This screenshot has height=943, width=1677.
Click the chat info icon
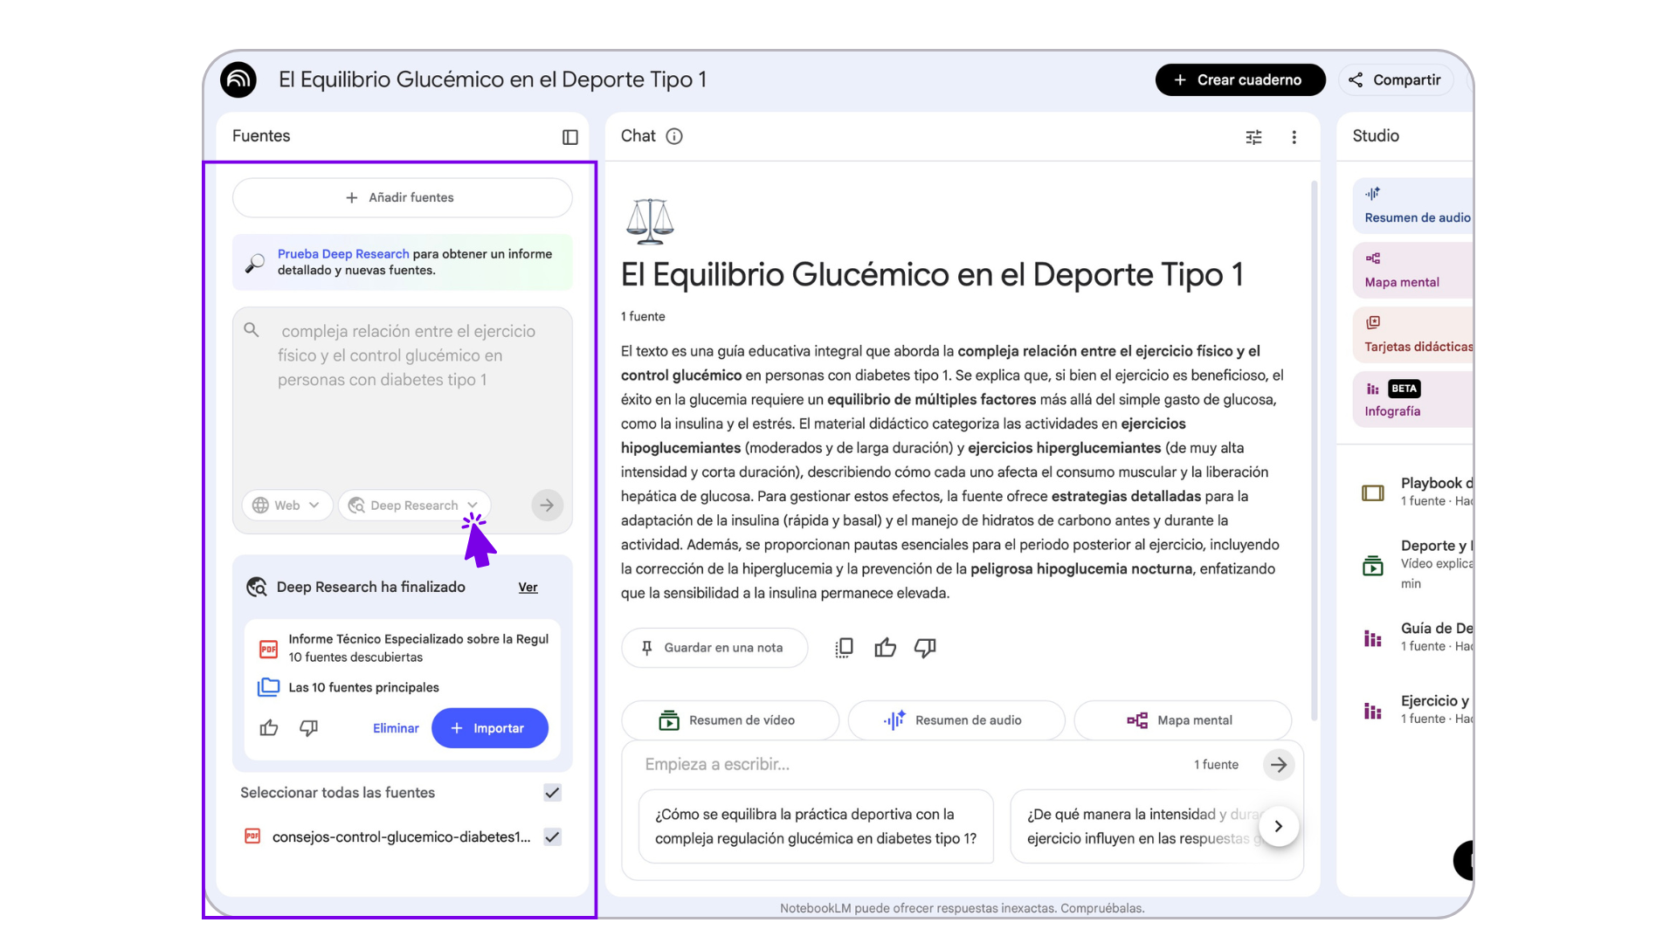[674, 136]
